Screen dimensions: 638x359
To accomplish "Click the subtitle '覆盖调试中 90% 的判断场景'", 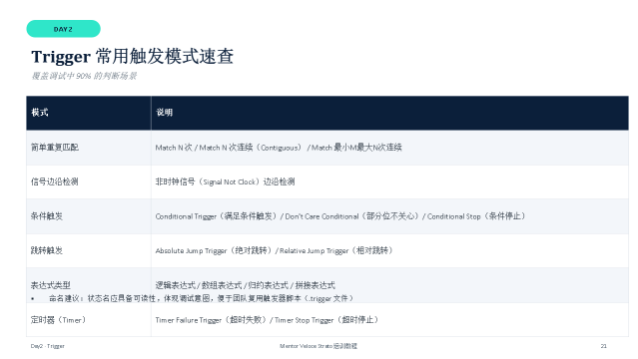I will pos(84,76).
